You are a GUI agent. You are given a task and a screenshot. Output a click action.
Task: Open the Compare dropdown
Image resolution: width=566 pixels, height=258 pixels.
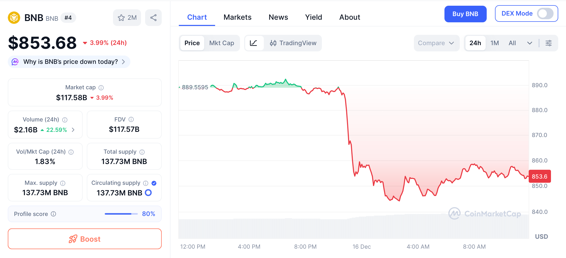[x=436, y=43]
